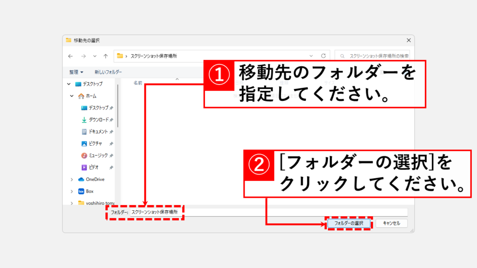
Task: Open ピクチャ in the navigation pane
Action: 92,143
